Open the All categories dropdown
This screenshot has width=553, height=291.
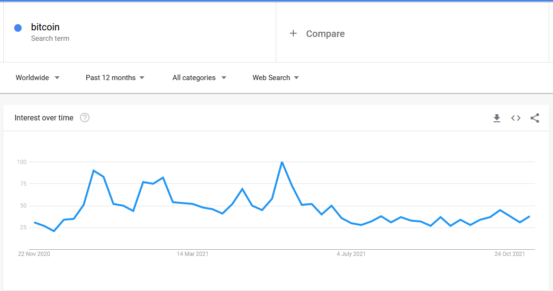pyautogui.click(x=199, y=78)
